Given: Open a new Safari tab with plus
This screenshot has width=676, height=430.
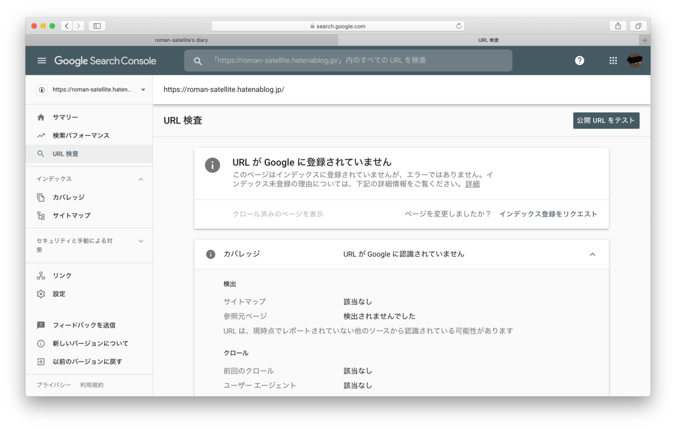Looking at the screenshot, I should tap(645, 40).
